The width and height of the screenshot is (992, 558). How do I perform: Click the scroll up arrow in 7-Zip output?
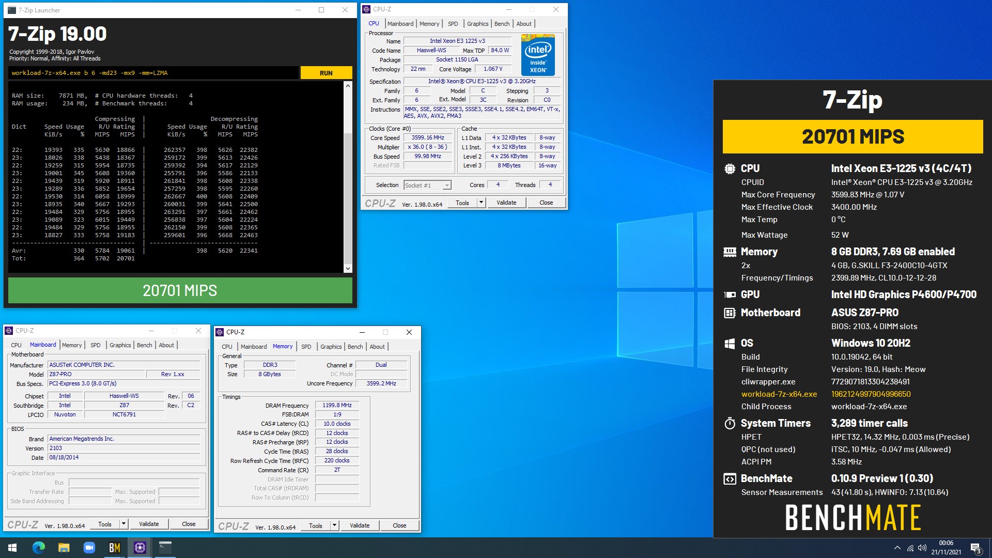tap(348, 86)
